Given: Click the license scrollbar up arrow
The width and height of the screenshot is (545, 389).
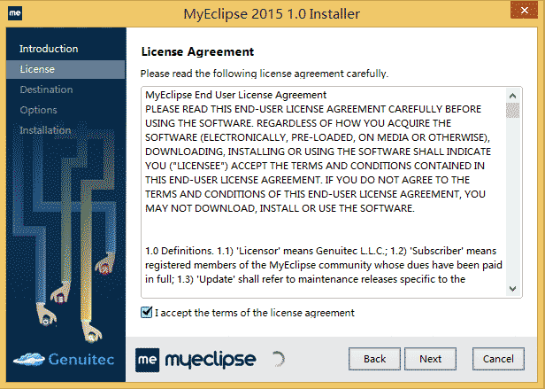Looking at the screenshot, I should (513, 94).
